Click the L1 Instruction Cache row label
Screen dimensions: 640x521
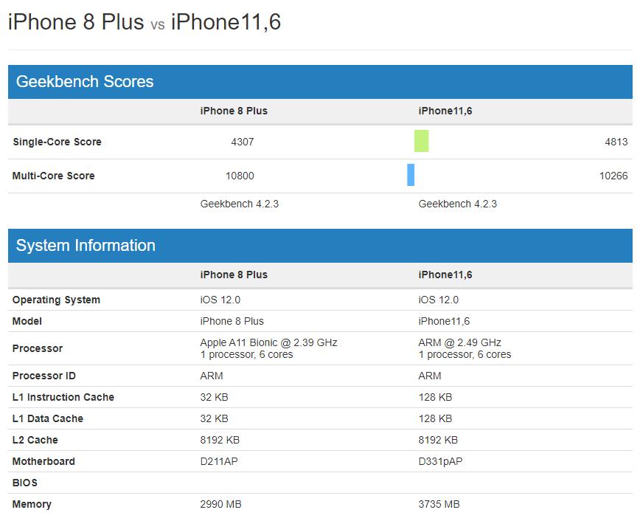pos(63,397)
